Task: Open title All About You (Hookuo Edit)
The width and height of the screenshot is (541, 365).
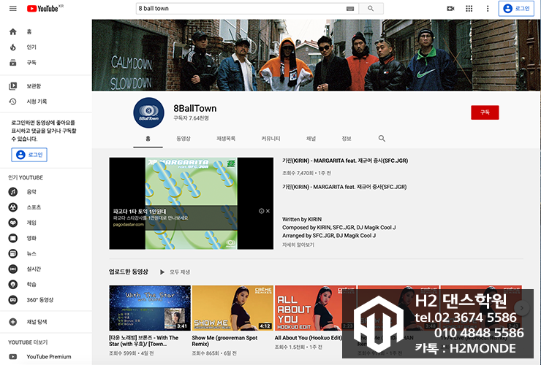Action: [x=308, y=338]
